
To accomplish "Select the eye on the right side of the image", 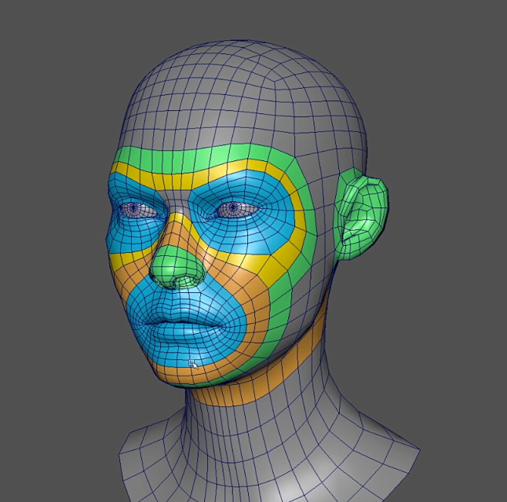I will (230, 208).
